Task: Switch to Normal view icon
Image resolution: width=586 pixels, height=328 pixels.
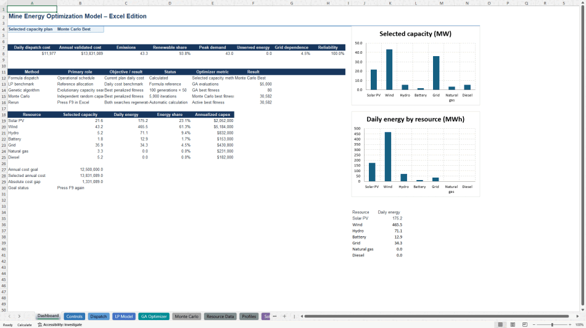Action: 500,325
